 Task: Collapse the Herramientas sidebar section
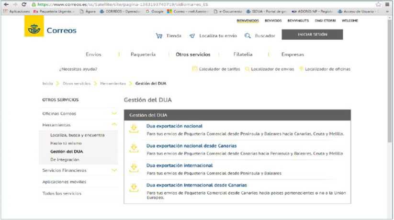114,125
